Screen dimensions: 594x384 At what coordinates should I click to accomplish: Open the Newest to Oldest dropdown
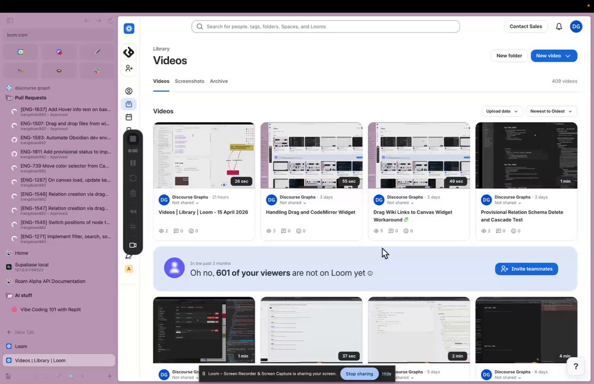551,111
